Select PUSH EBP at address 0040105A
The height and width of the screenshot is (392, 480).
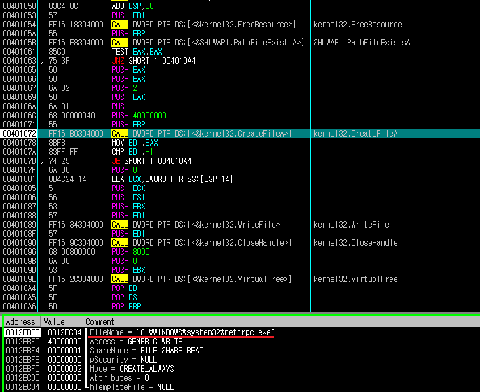tap(128, 34)
